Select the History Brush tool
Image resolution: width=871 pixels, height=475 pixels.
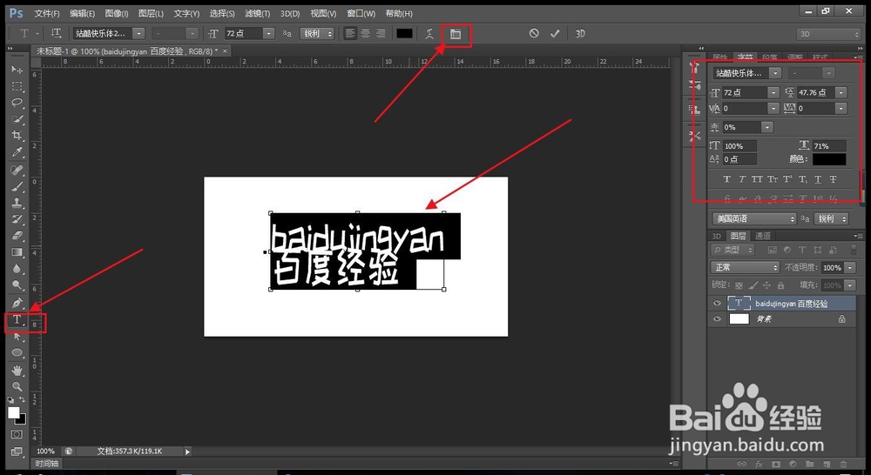pyautogui.click(x=17, y=219)
